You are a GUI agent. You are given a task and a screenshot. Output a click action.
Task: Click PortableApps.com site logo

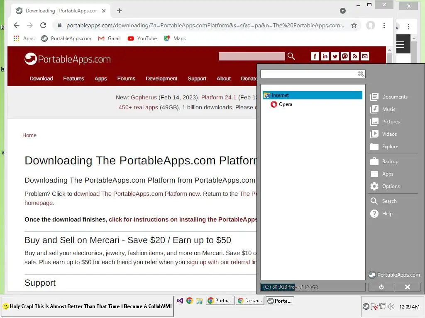68,59
